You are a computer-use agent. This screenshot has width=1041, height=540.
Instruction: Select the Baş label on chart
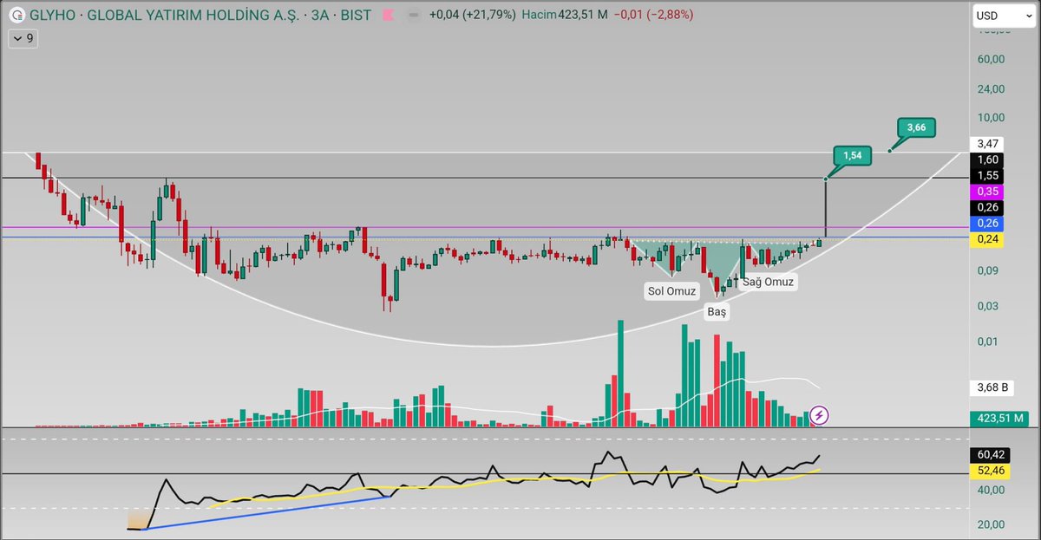(x=716, y=311)
